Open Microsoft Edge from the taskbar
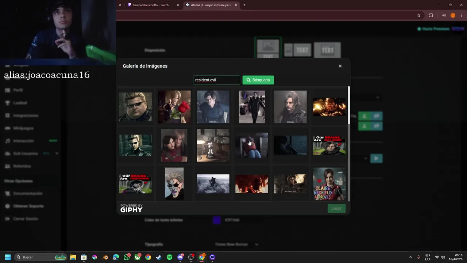 point(116,257)
